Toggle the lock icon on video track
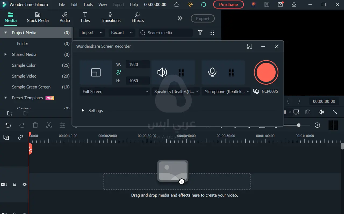Viewport: 344px width, 214px height. [x=15, y=184]
